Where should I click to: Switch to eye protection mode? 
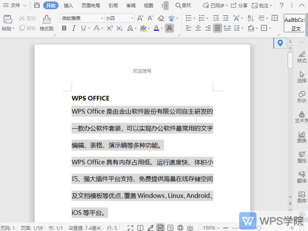point(190,228)
